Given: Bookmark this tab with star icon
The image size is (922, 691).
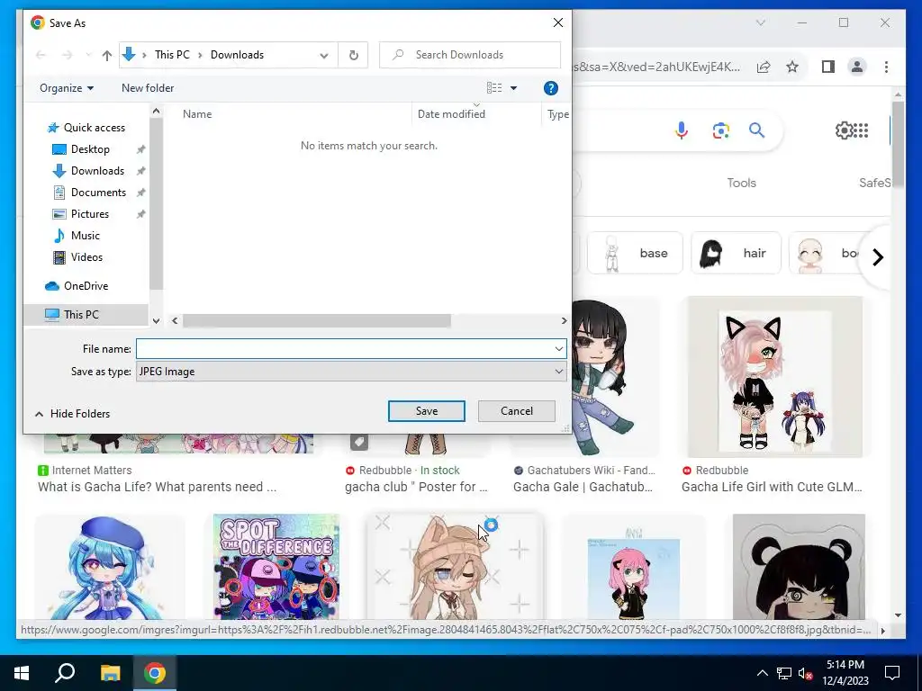Looking at the screenshot, I should [792, 67].
